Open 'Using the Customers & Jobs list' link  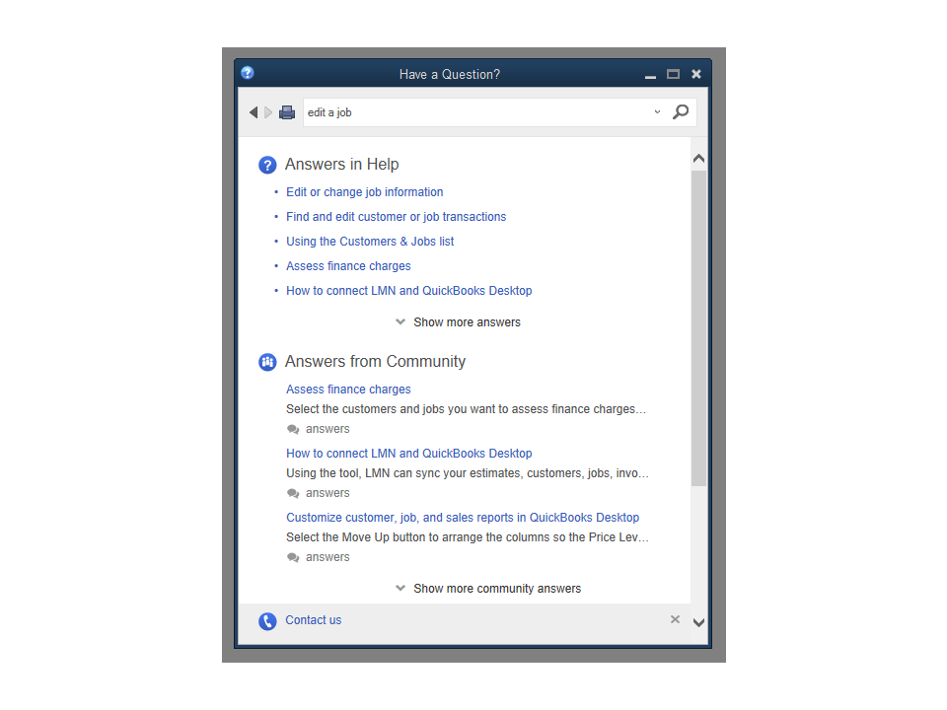(x=370, y=242)
